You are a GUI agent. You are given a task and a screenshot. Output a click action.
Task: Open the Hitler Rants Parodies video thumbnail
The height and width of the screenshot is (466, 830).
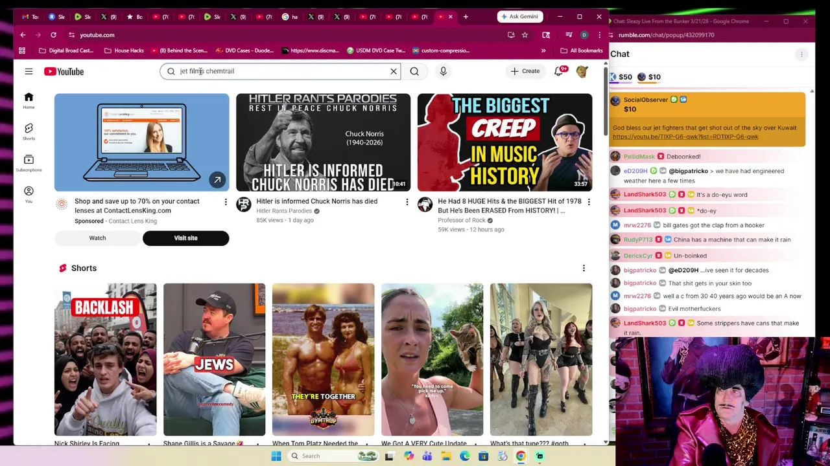(323, 142)
